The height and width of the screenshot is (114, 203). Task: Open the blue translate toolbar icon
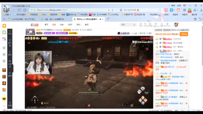pos(172,10)
